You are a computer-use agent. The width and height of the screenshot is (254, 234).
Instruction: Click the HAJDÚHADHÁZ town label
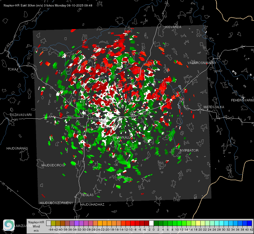pyautogui.click(x=93, y=204)
